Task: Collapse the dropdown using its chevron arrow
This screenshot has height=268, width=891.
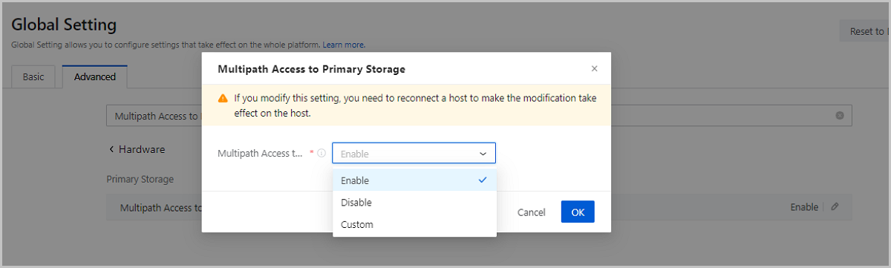Action: 483,154
